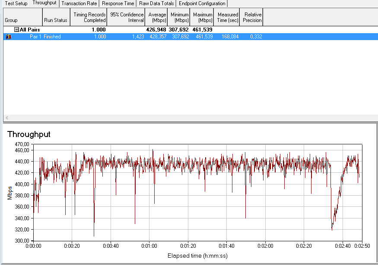Click the Maximum (Mbps) column header
Viewport: 378px width, 265px height.
click(202, 17)
